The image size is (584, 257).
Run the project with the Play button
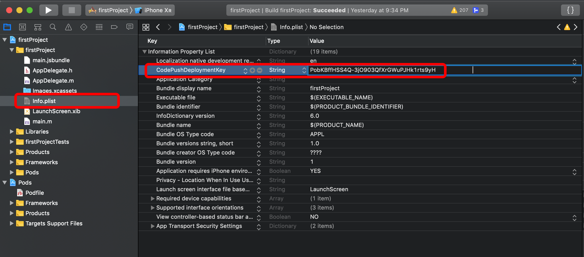[49, 10]
